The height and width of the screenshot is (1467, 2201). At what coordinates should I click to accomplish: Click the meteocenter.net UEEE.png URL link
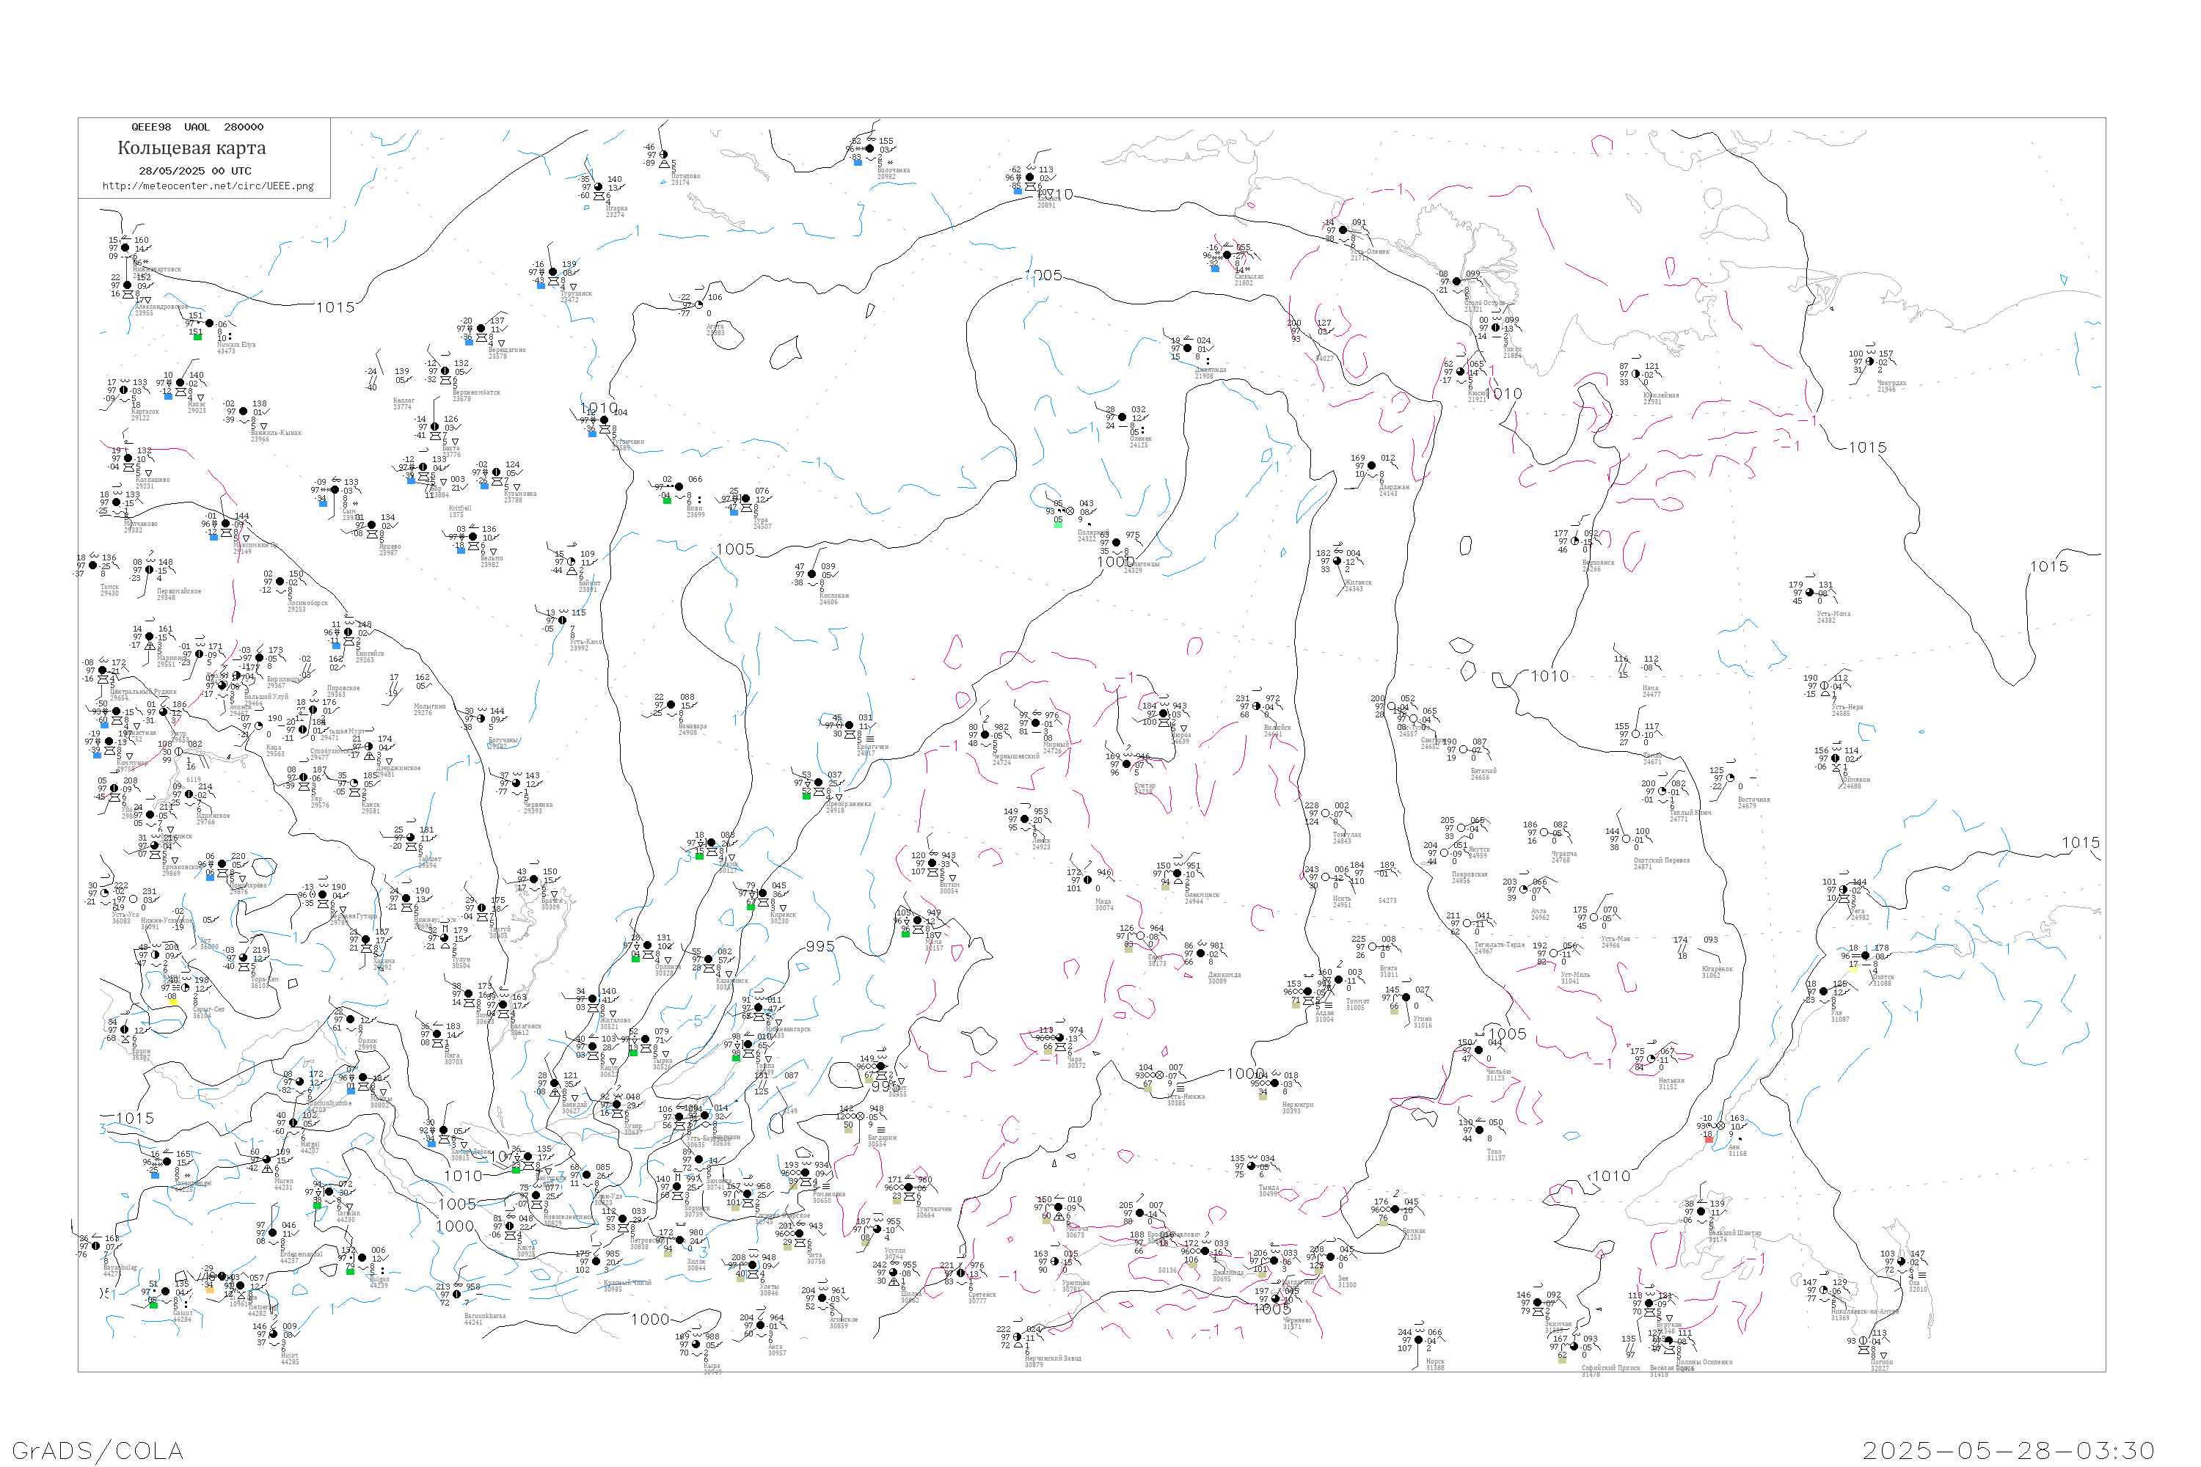click(x=208, y=186)
